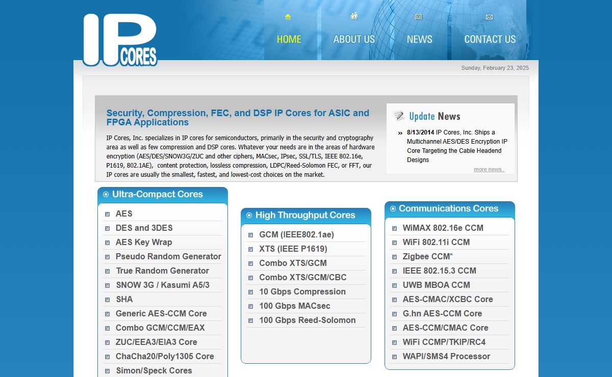Open Simon/Speck Cores link
This screenshot has width=612, height=377.
pyautogui.click(x=154, y=370)
